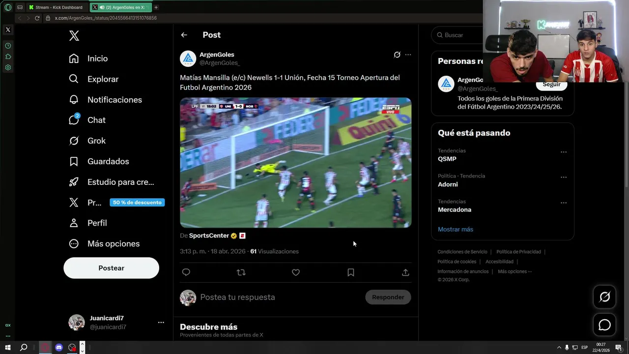Open Settings gear in the Opera sidebar

pyautogui.click(x=8, y=67)
